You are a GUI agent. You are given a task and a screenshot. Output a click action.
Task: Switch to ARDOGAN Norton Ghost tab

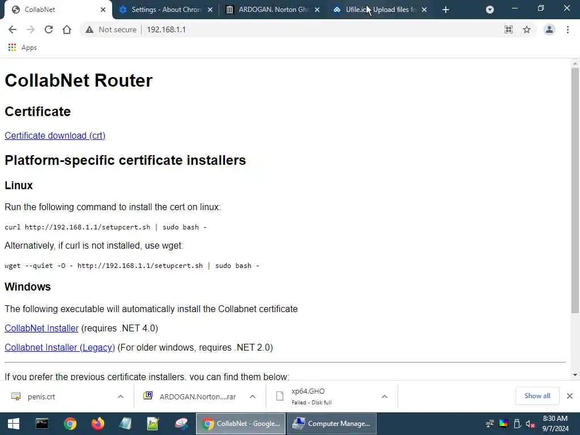273,10
